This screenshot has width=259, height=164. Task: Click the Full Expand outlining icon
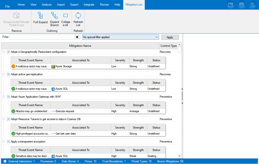pos(40,16)
